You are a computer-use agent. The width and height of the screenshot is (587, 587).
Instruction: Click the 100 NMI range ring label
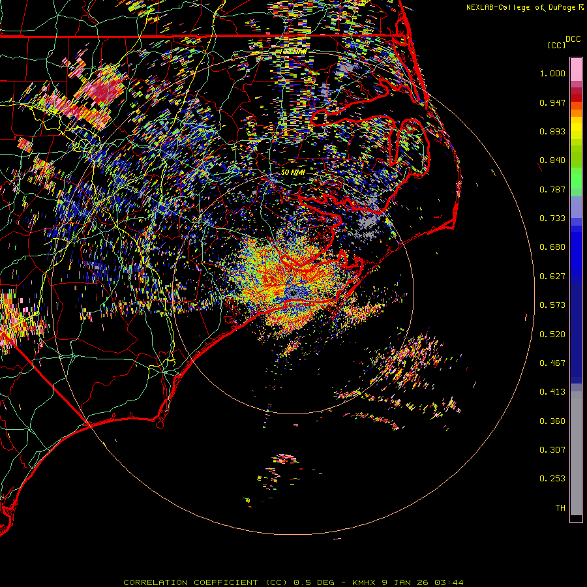pyautogui.click(x=293, y=52)
